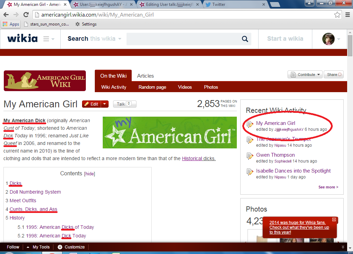Open the Gwen Thompson activity link

tap(275, 155)
